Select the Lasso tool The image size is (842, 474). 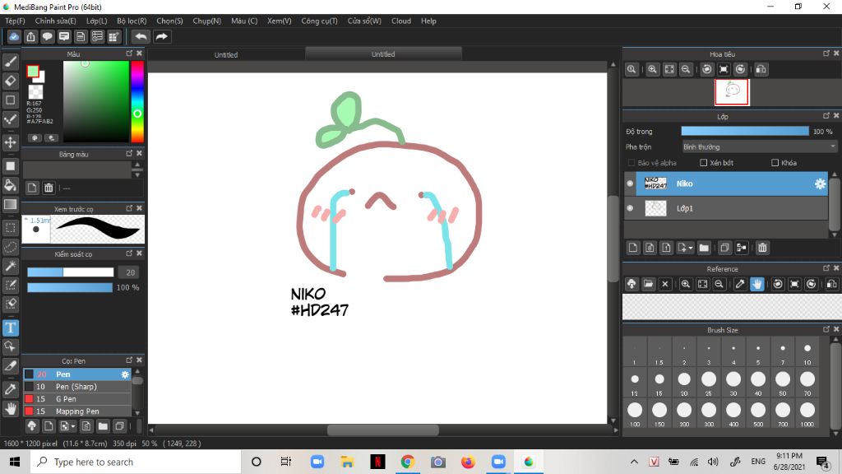pyautogui.click(x=10, y=247)
